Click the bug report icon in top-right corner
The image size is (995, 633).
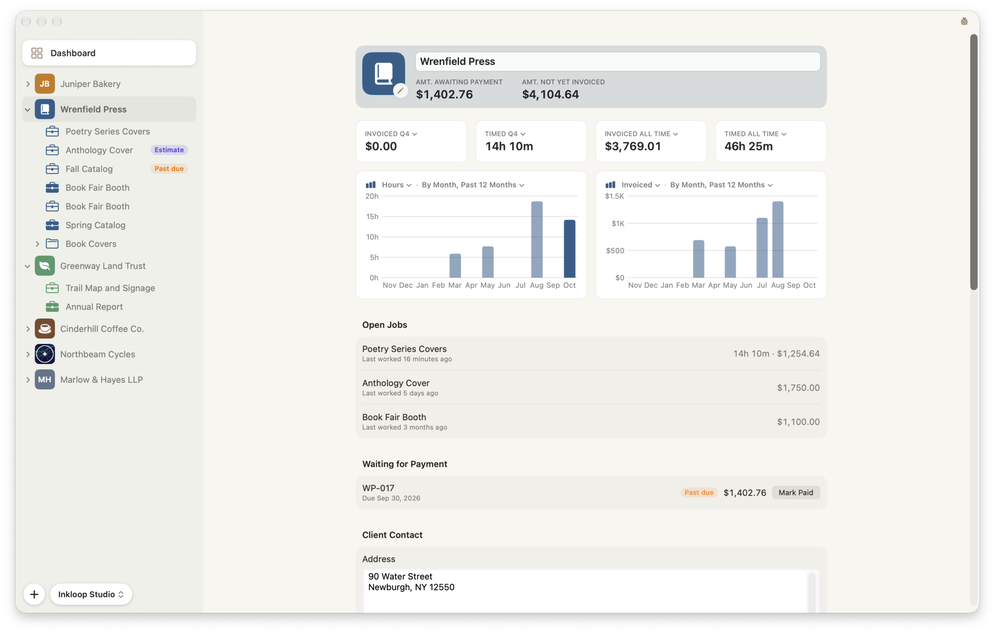tap(964, 21)
